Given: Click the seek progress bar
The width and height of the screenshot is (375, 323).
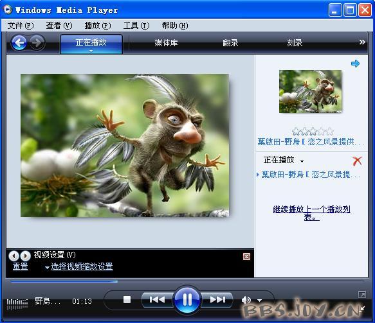Looking at the screenshot, I should click(x=187, y=282).
